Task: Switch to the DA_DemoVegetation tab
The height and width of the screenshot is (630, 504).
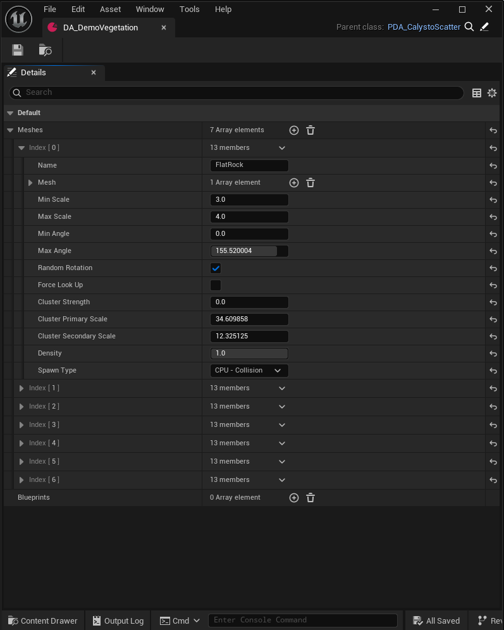Action: click(x=101, y=28)
